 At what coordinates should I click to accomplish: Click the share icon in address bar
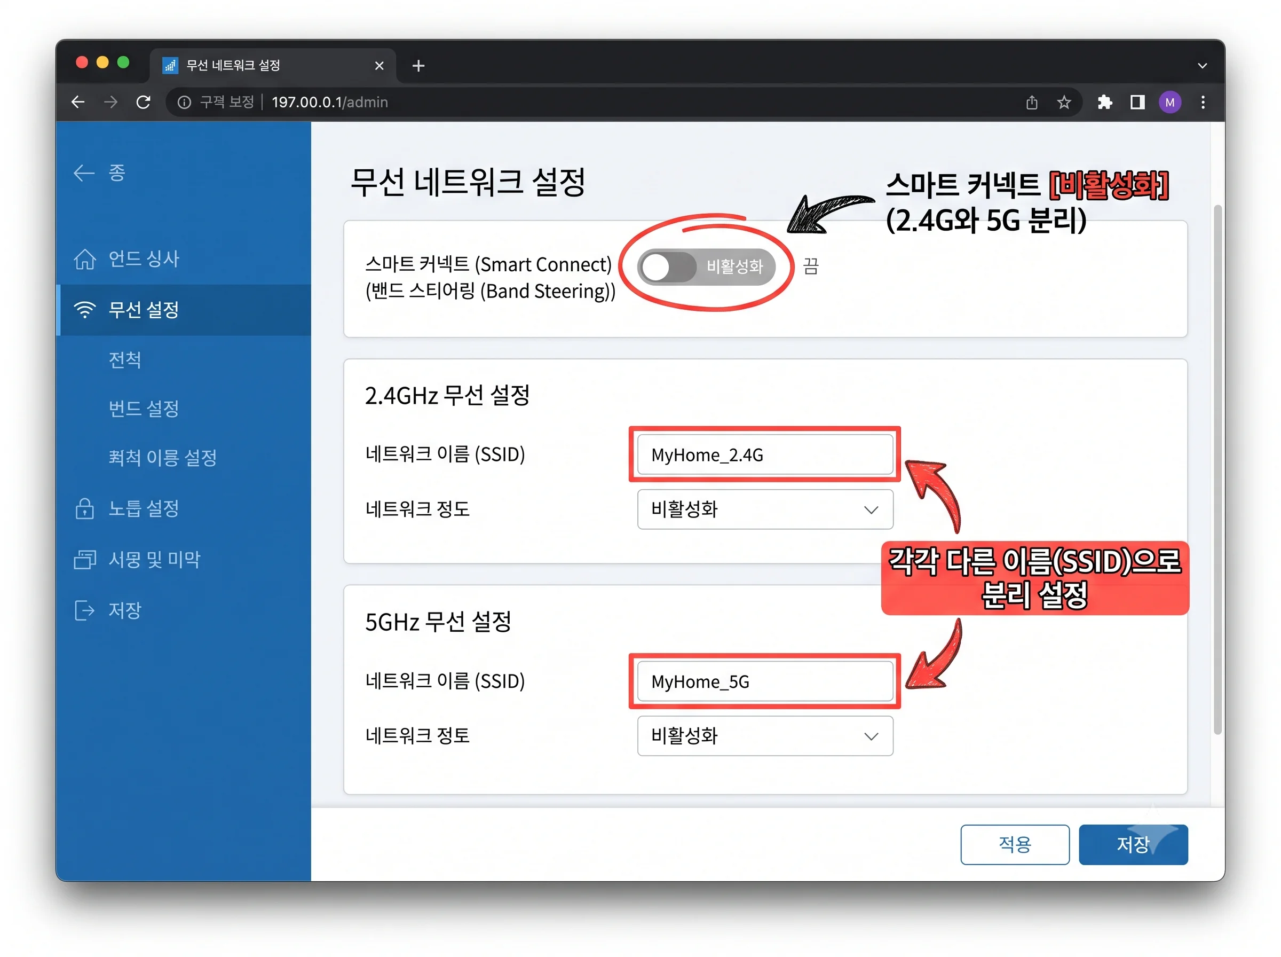(x=1031, y=103)
